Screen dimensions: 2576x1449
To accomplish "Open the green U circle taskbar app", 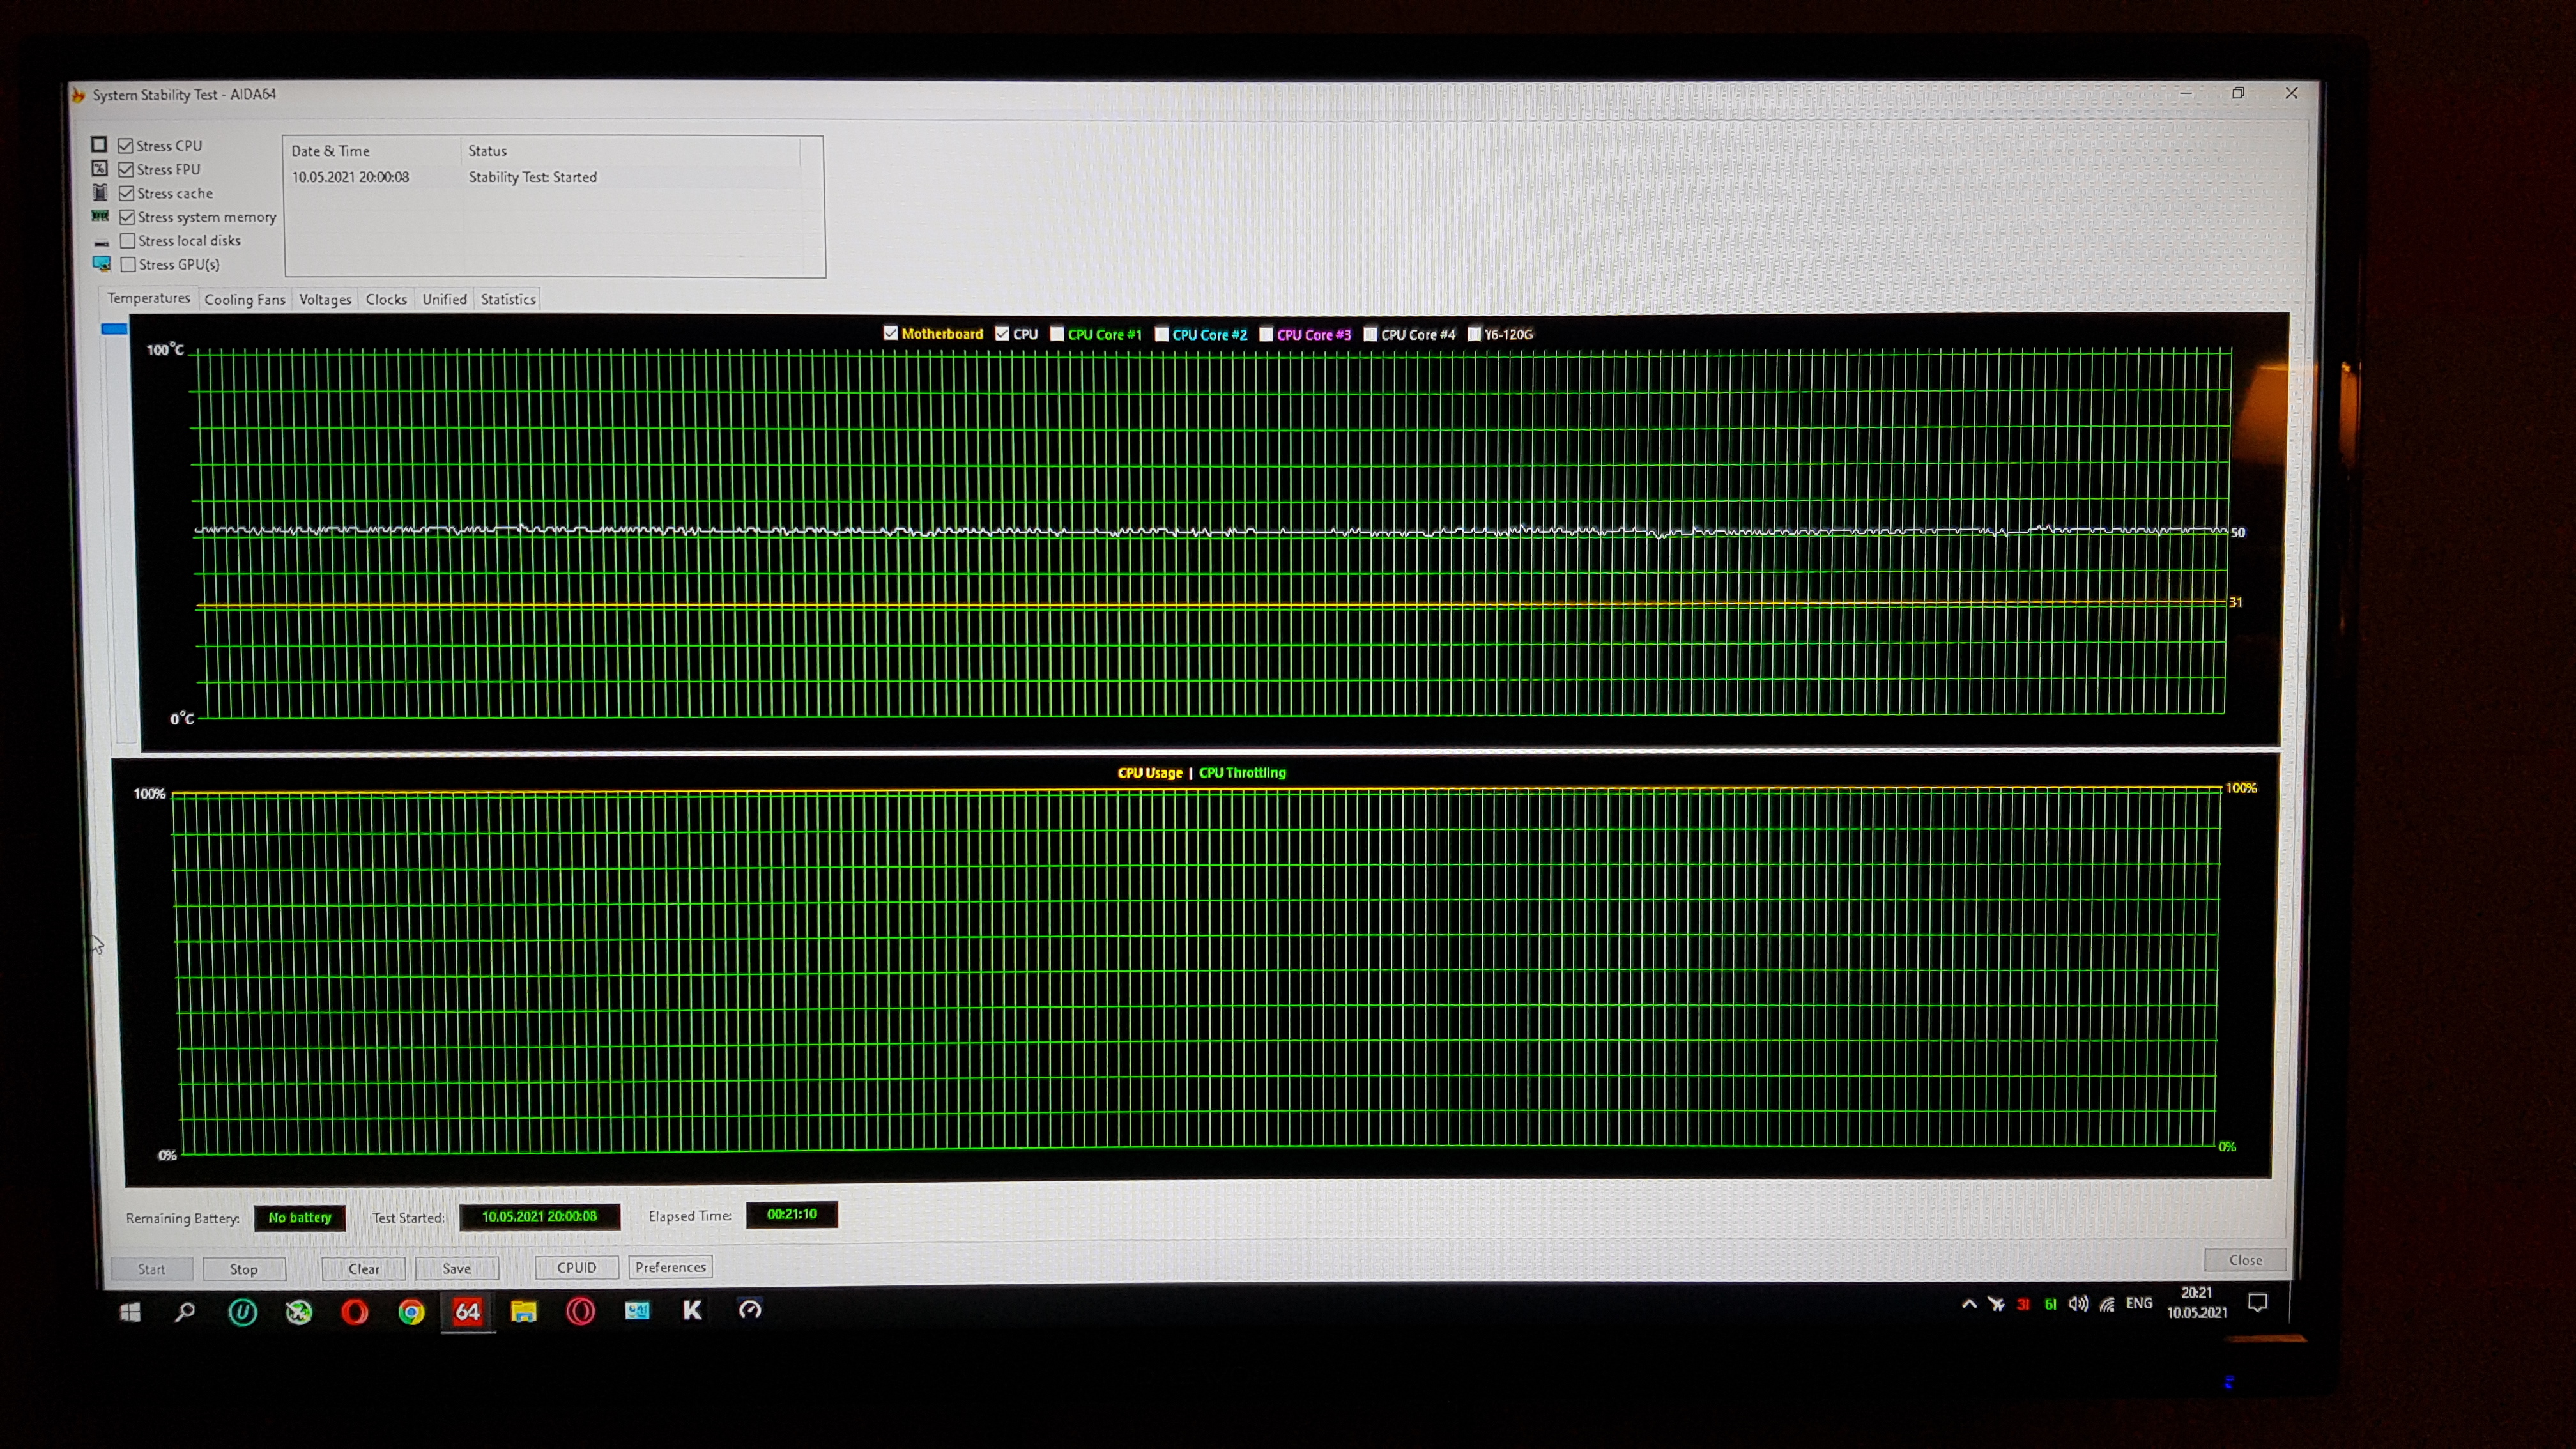I will click(242, 1312).
